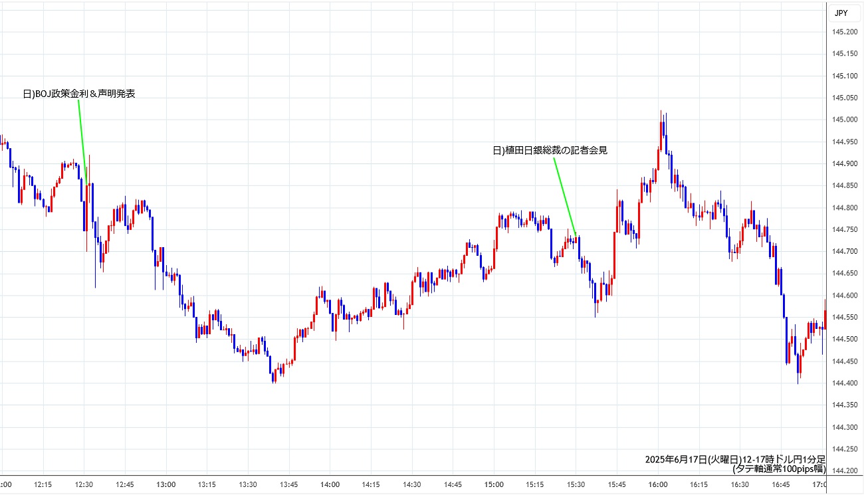
Task: Click the BOJ政策金利&声明発表 annotation text
Action: 79,94
